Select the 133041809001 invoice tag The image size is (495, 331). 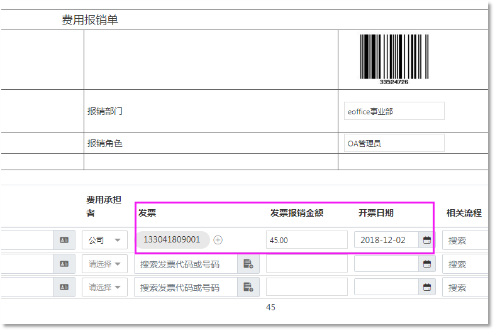click(x=172, y=240)
